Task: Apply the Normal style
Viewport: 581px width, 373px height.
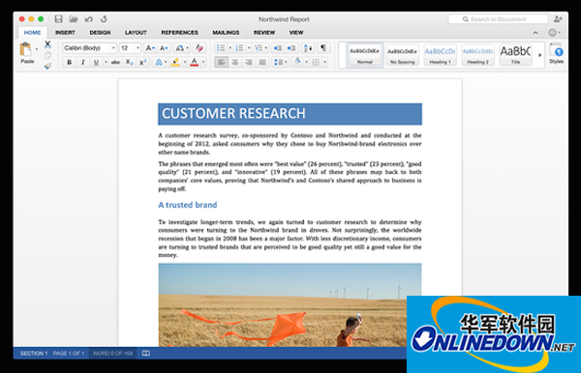Action: pyautogui.click(x=365, y=55)
